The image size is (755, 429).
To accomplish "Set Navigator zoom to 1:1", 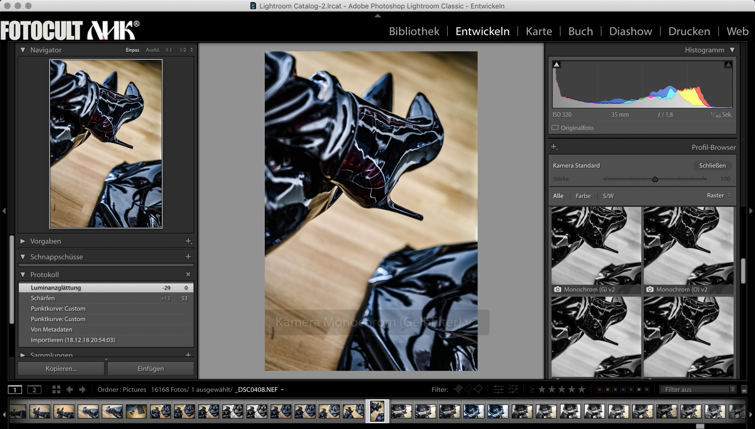I will (x=169, y=50).
